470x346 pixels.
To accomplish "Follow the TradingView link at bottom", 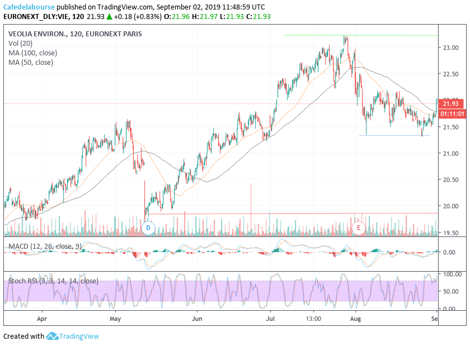I will tap(79, 336).
